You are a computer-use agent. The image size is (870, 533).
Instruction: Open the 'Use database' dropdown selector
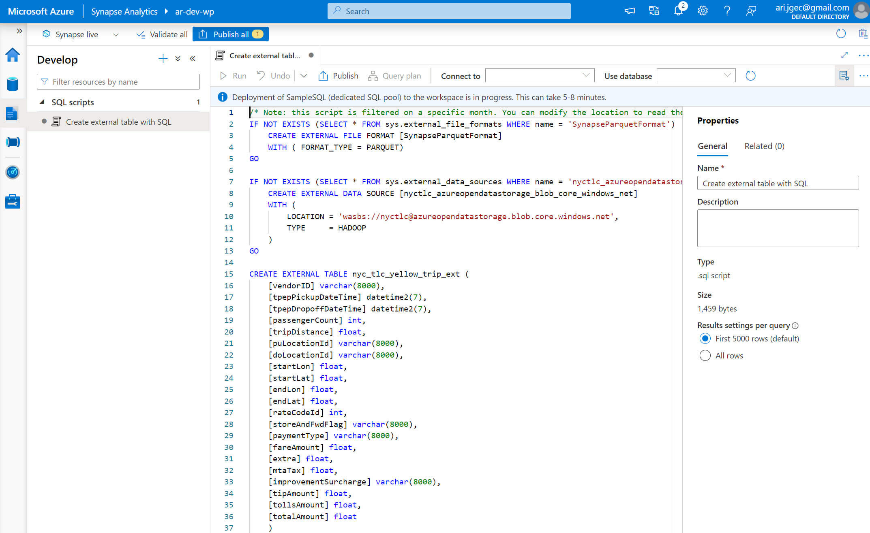pyautogui.click(x=696, y=76)
